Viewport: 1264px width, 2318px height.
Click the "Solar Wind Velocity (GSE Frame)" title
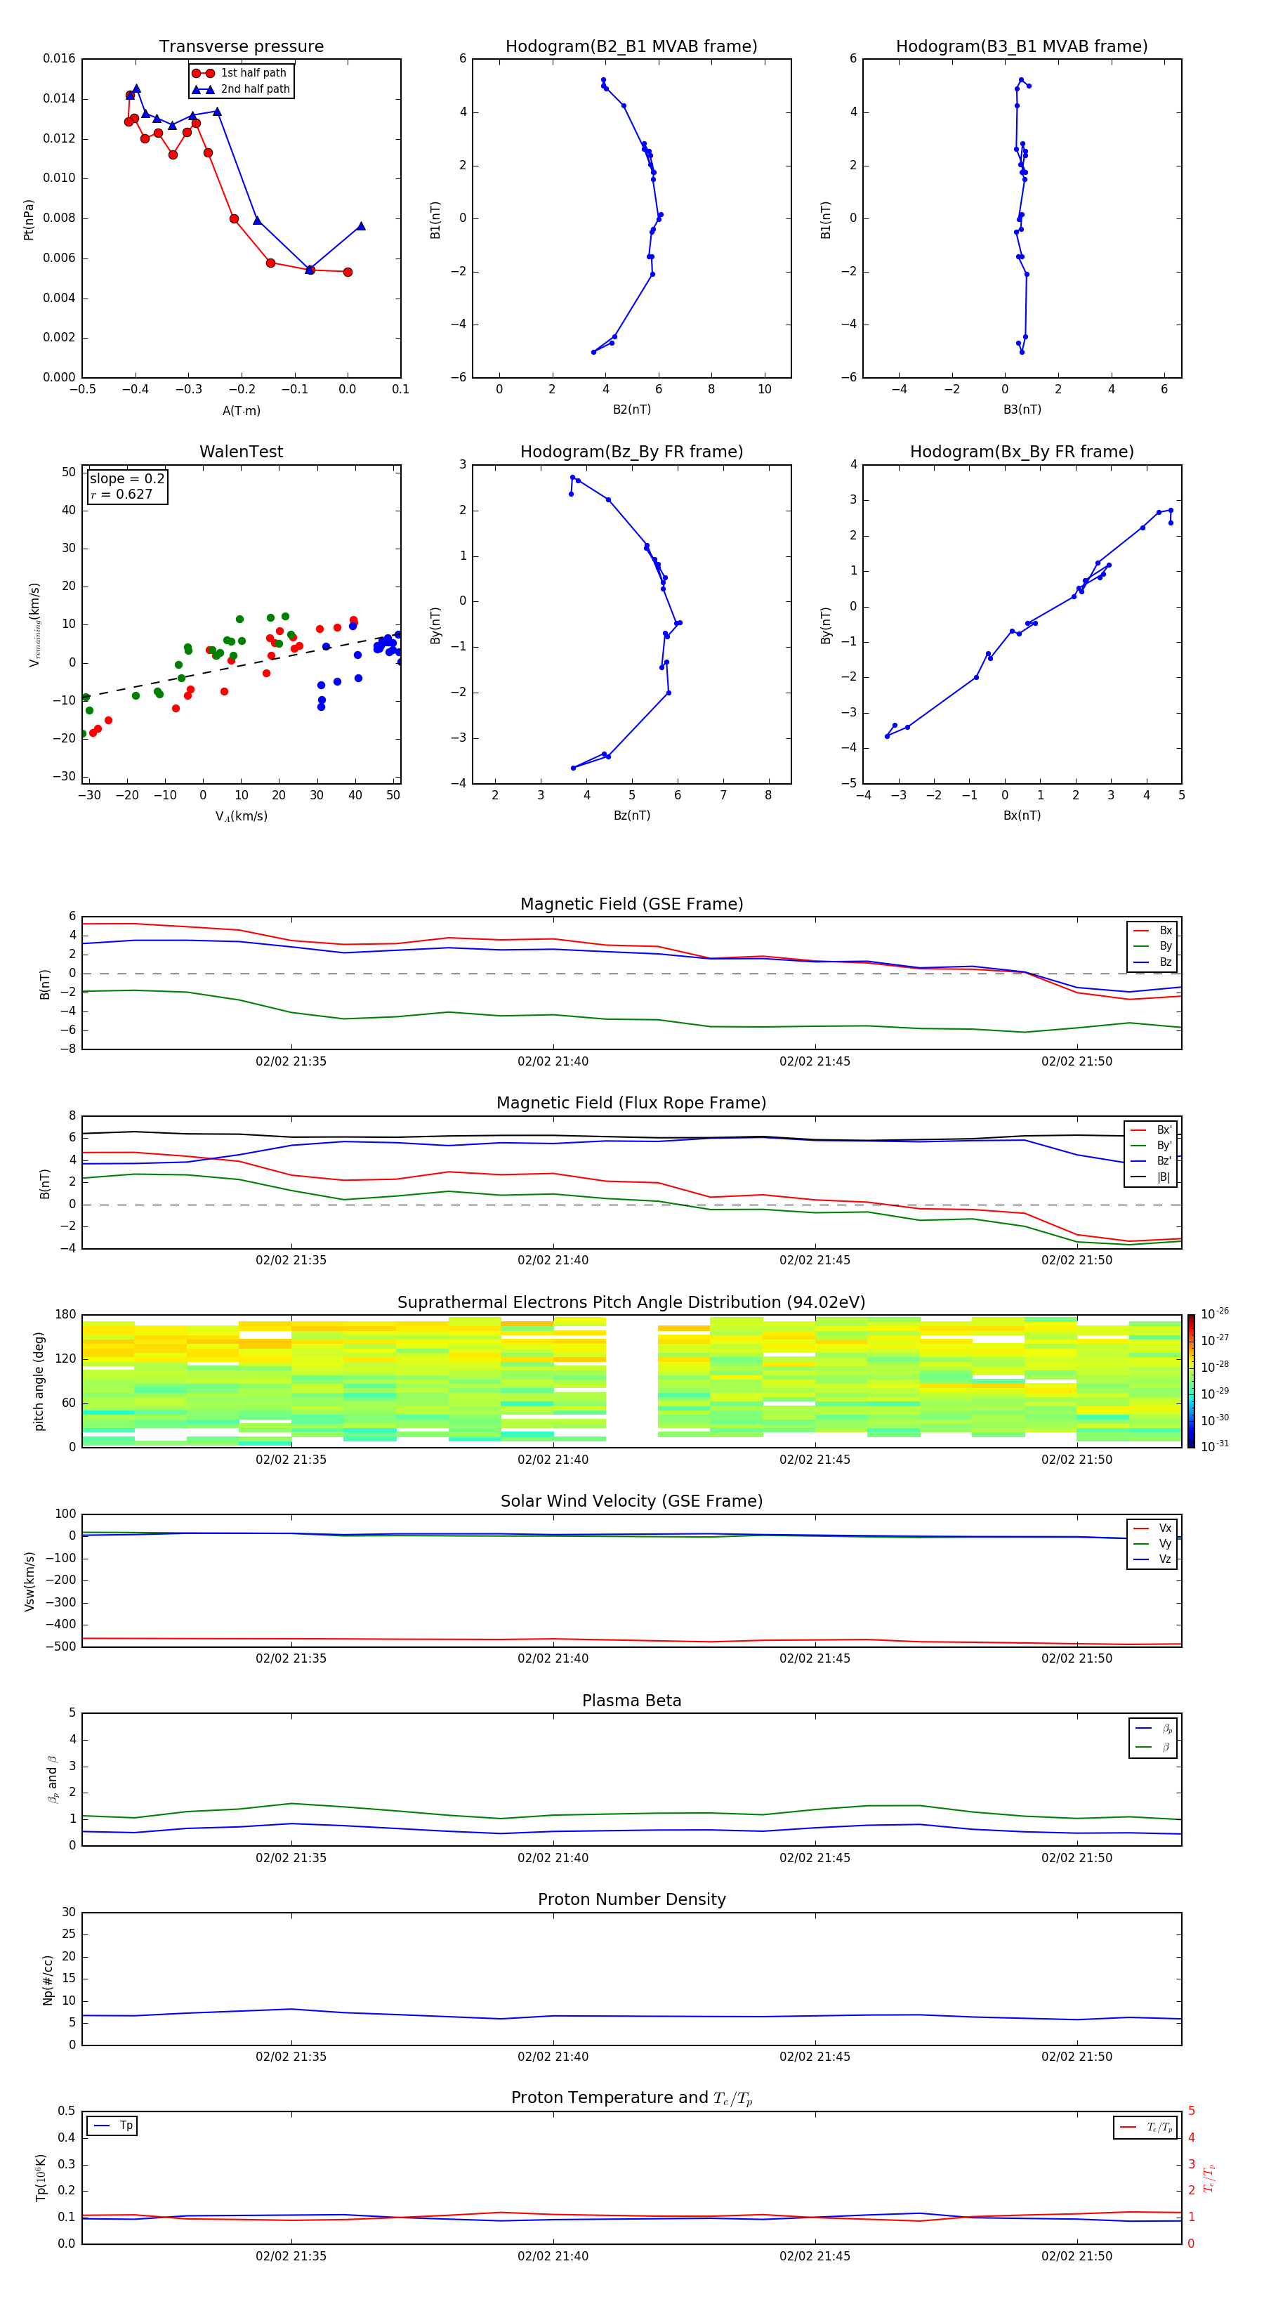point(631,1502)
